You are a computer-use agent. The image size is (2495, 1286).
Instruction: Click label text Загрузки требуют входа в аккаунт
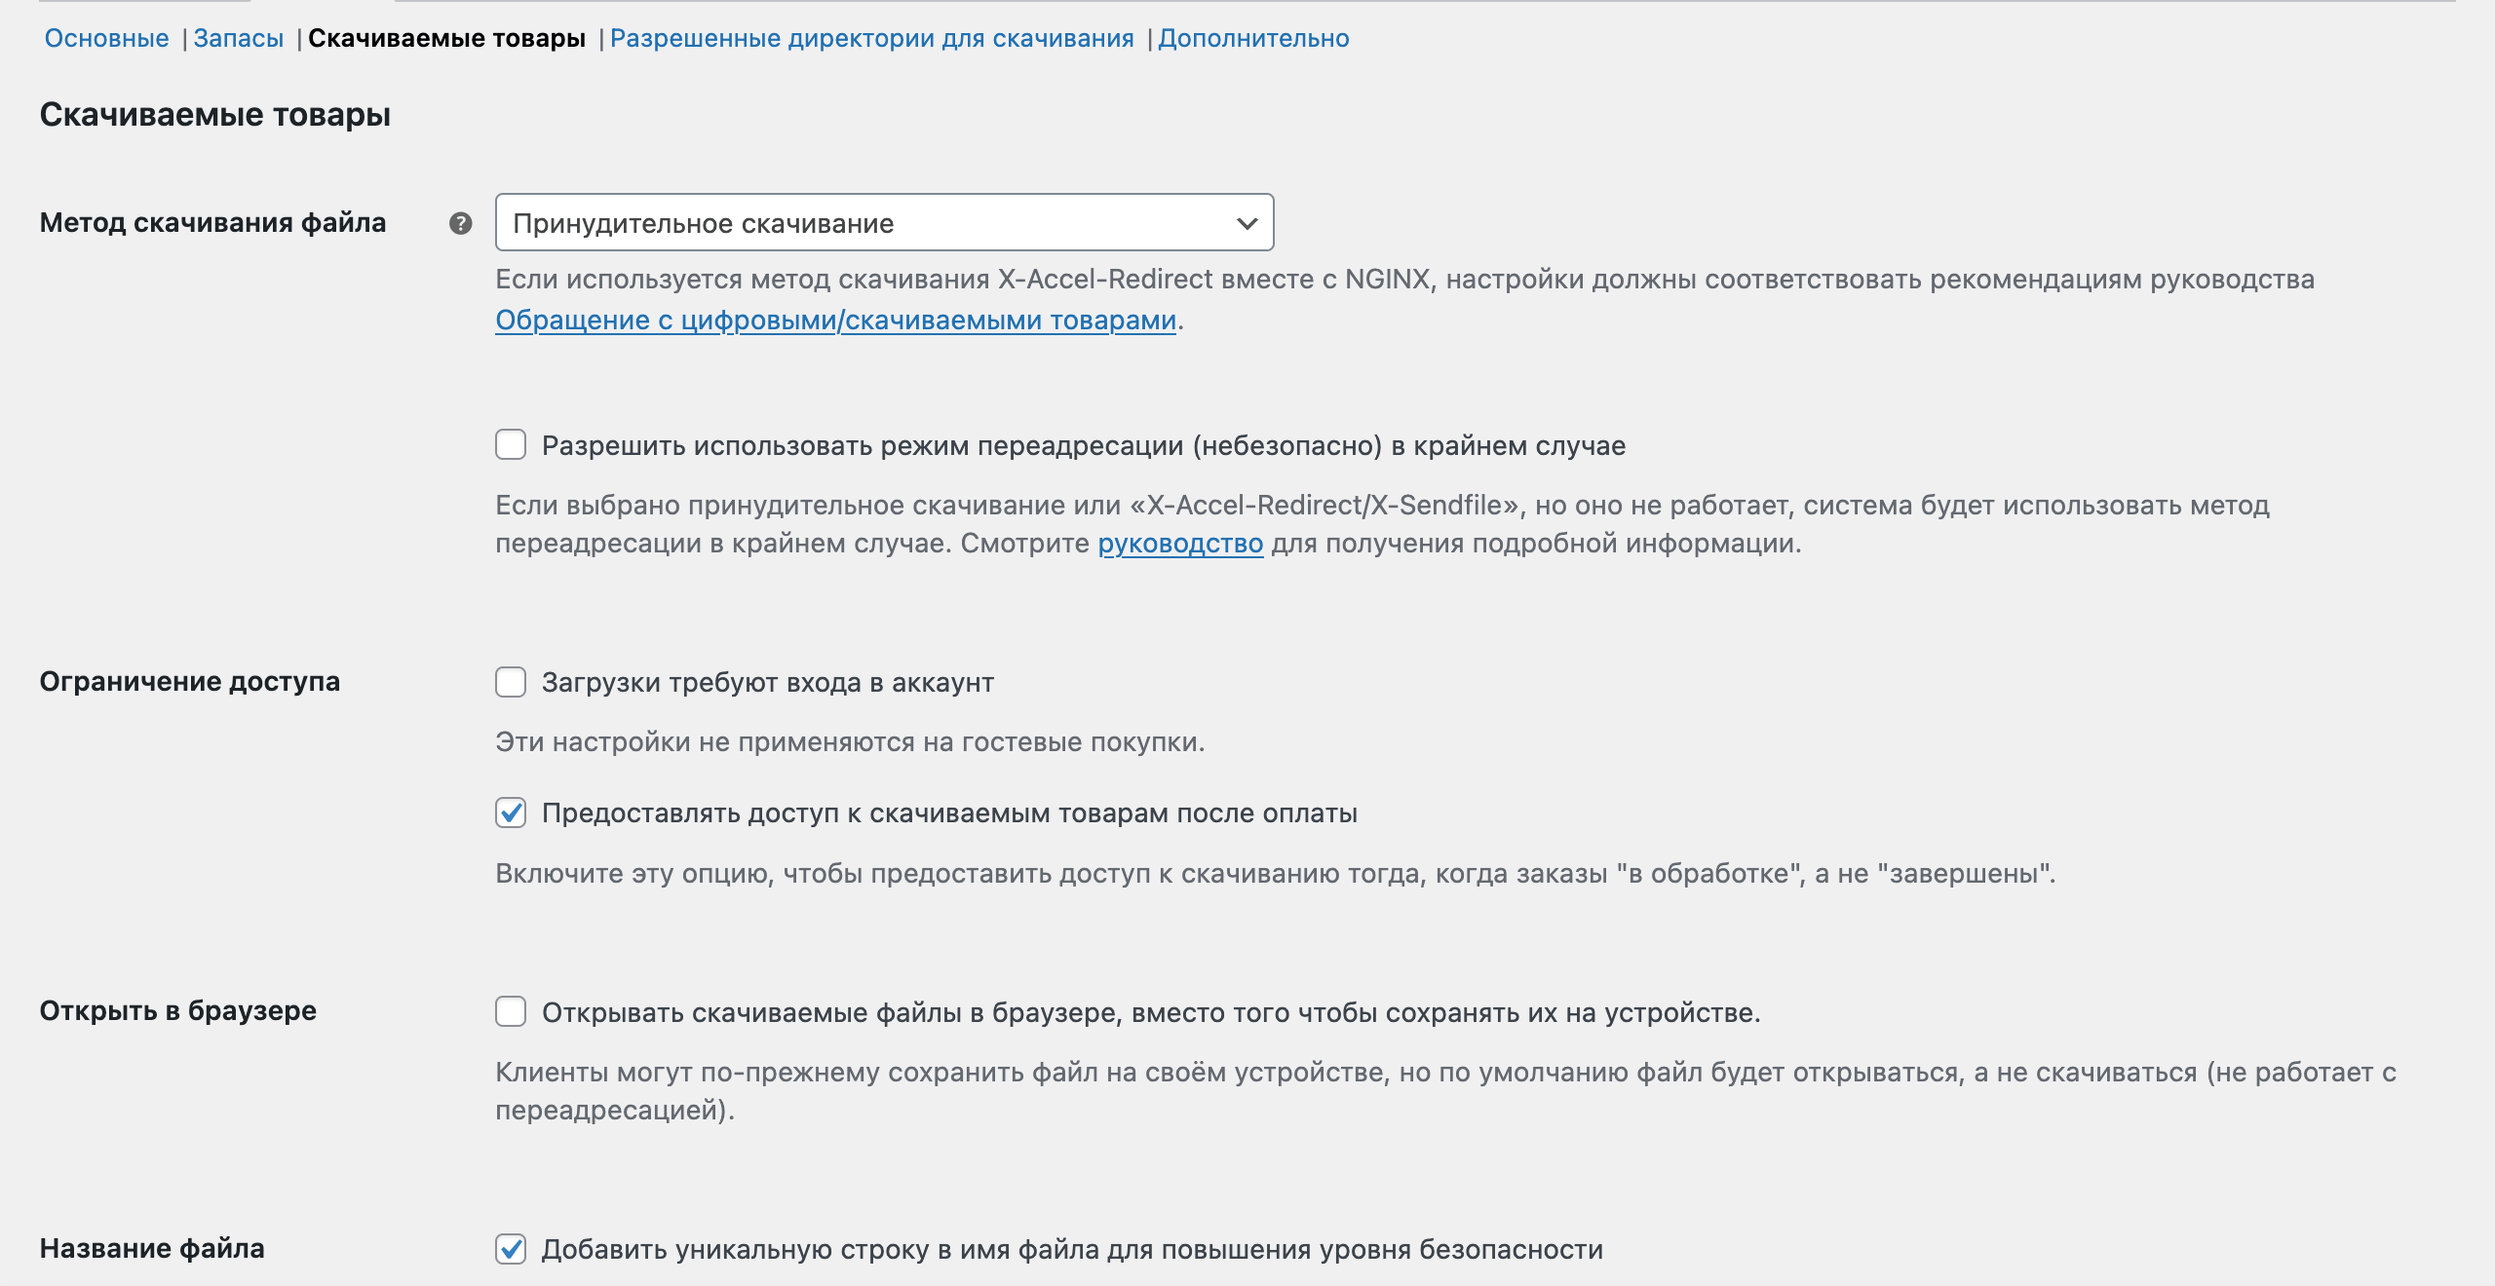tap(767, 682)
